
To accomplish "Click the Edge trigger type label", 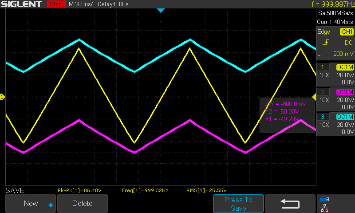I will 323,32.
